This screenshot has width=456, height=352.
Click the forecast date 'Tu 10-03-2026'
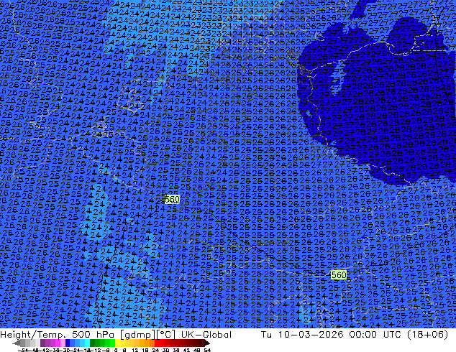tap(302, 335)
